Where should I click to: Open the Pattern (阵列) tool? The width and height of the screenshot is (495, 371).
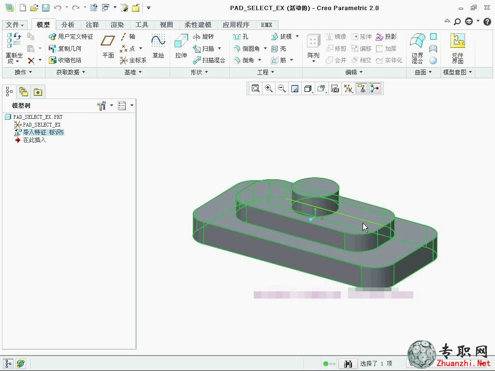point(313,47)
